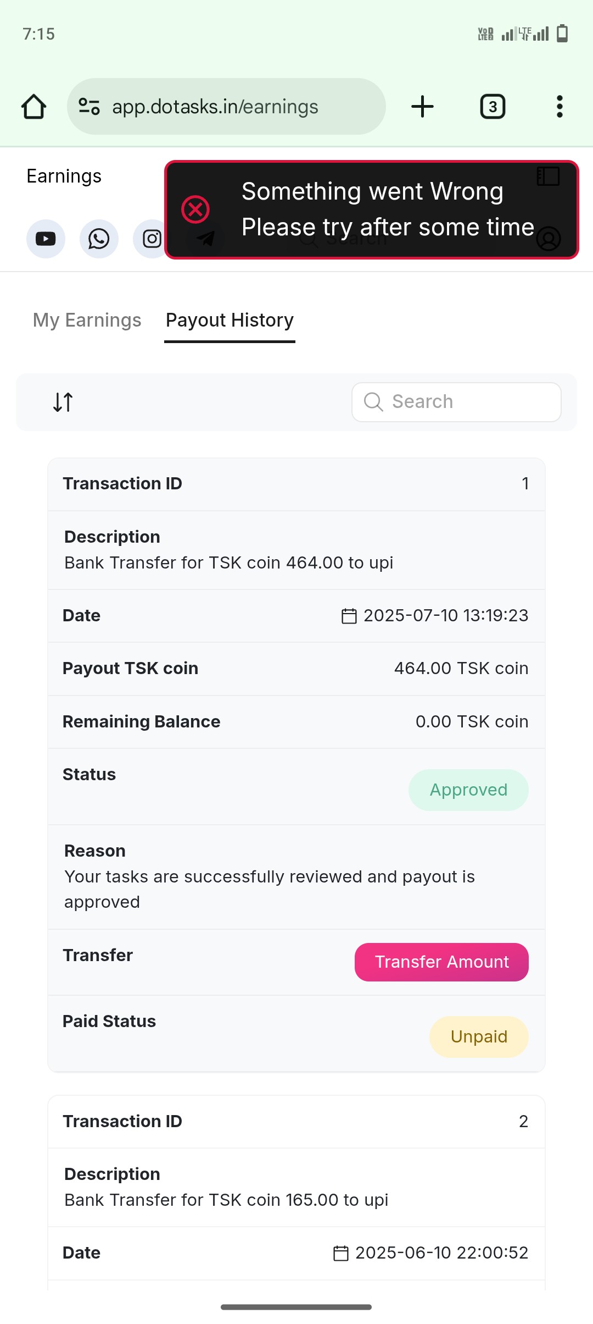
Task: Open the YouTube tasks icon
Action: coord(46,239)
